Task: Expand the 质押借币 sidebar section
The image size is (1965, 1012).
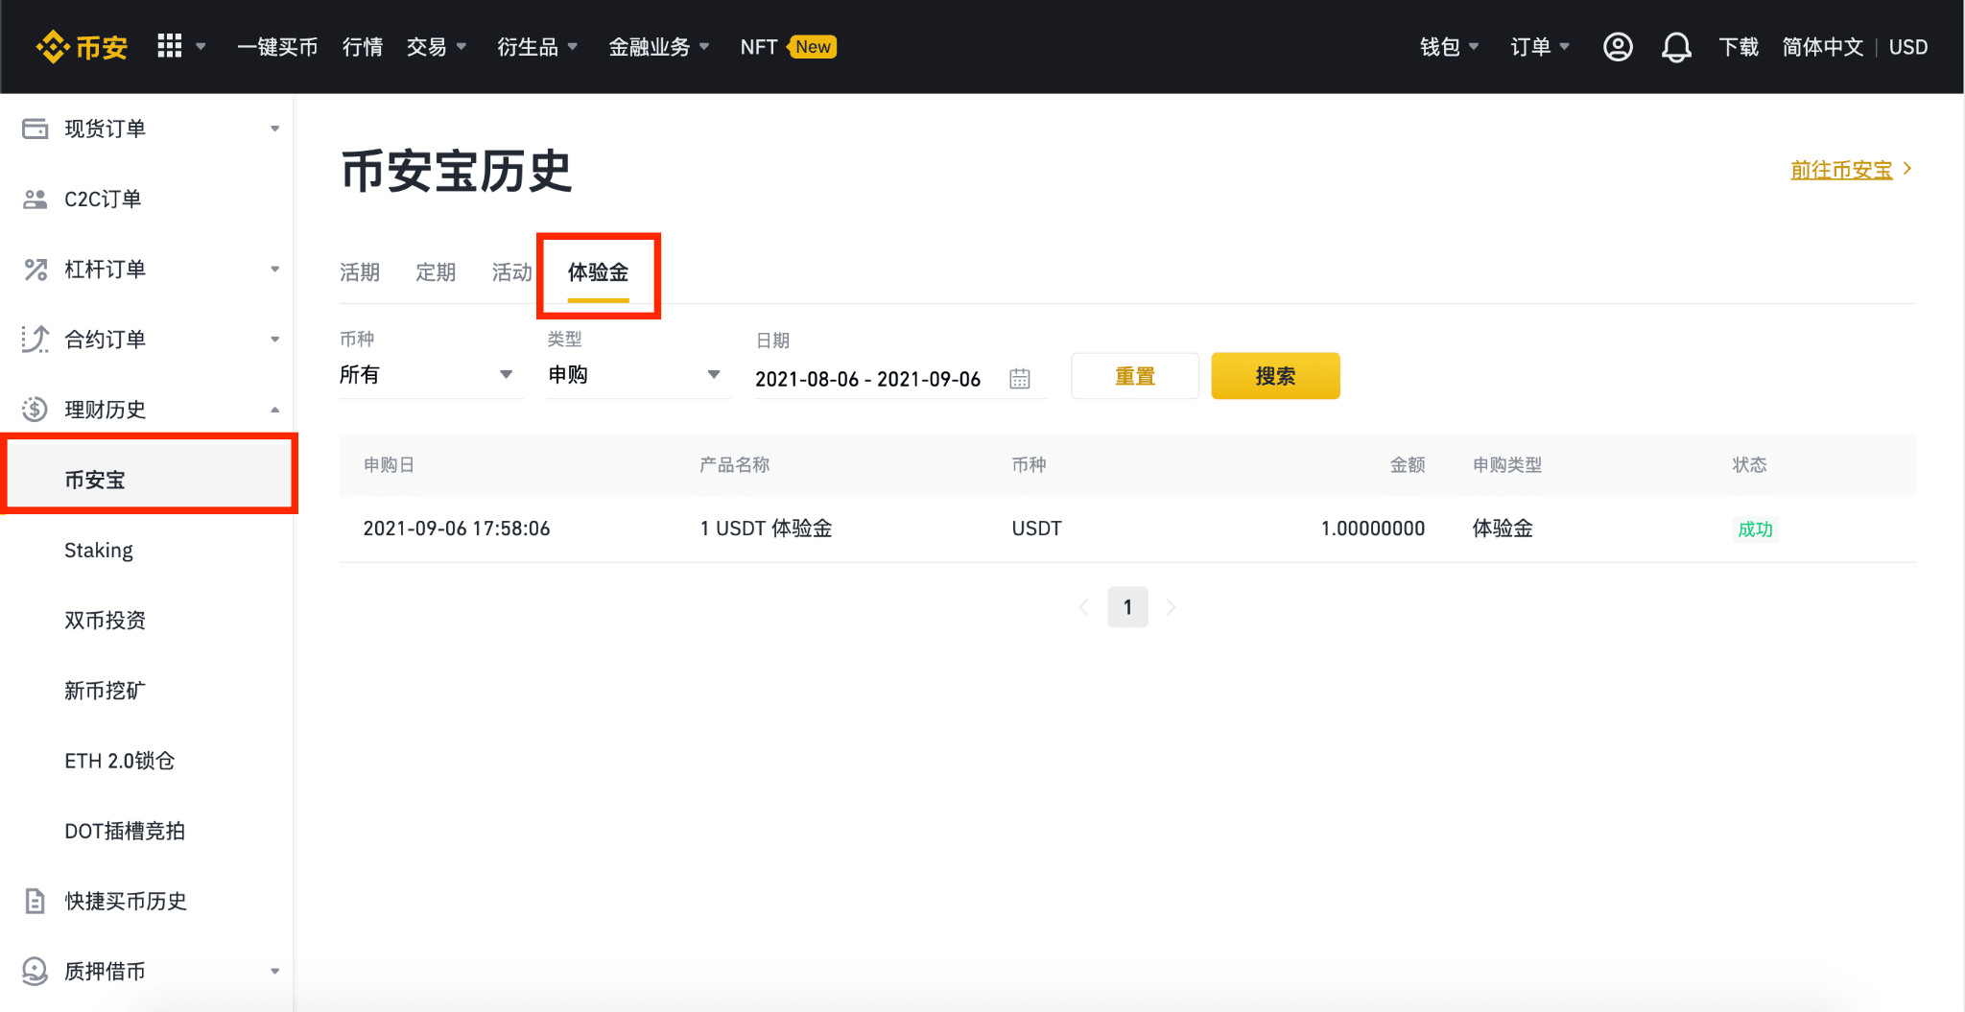Action: (274, 972)
